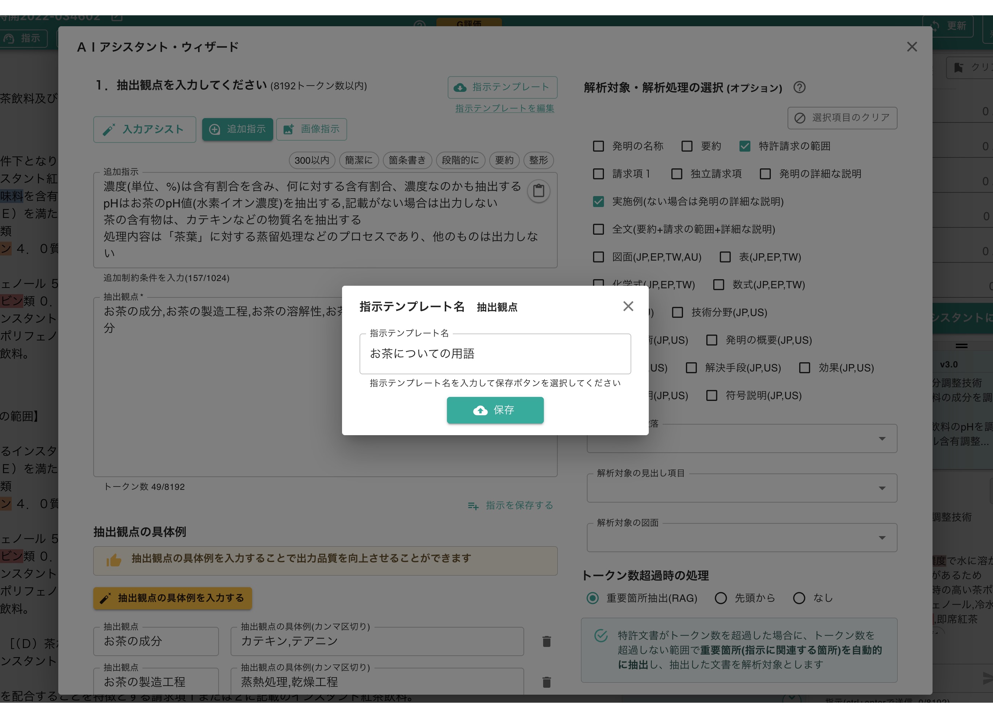Click 選択項目のクリア button

(x=843, y=118)
